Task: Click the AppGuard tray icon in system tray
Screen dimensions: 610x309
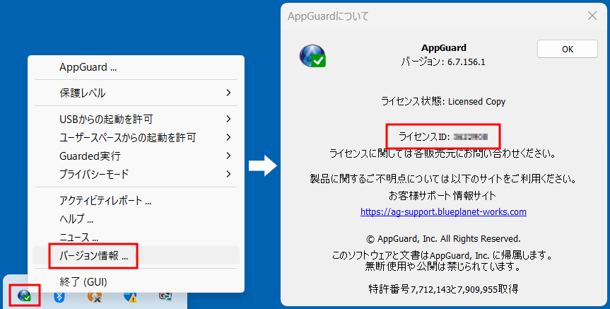Action: click(24, 296)
